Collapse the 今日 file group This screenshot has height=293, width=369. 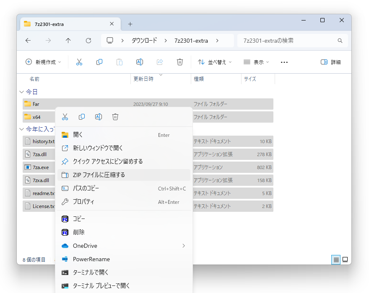(x=21, y=92)
